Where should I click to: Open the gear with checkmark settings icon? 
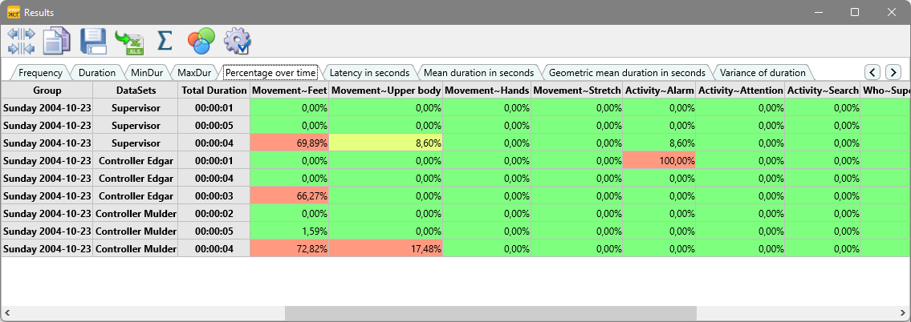click(237, 41)
